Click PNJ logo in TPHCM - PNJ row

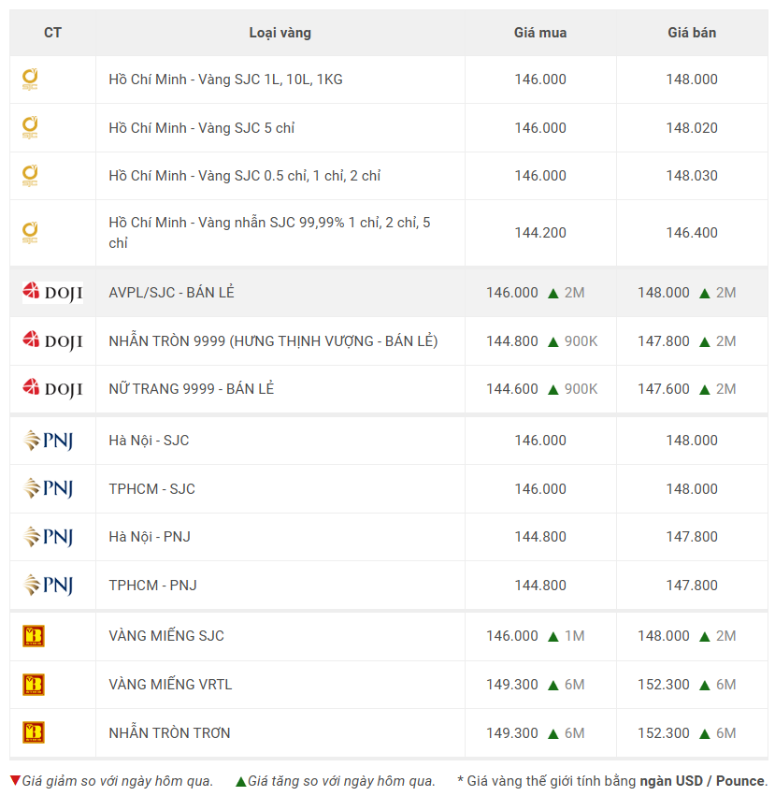(48, 586)
